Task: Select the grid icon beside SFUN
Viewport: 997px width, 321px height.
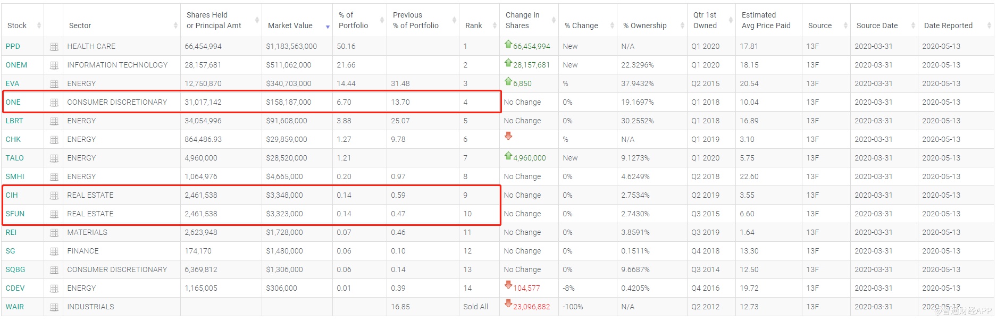Action: pos(54,214)
